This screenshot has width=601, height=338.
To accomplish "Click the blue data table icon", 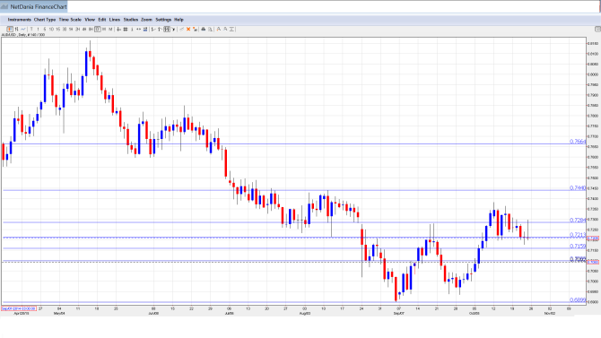I will point(145,29).
